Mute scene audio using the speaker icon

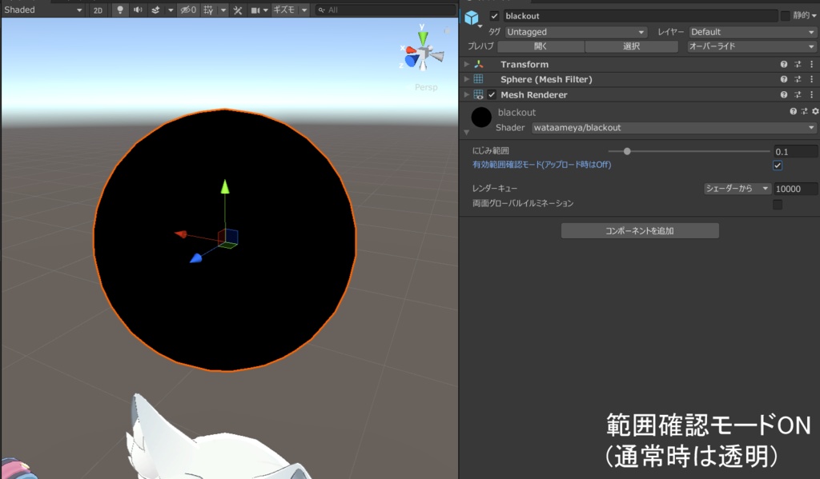pos(138,9)
